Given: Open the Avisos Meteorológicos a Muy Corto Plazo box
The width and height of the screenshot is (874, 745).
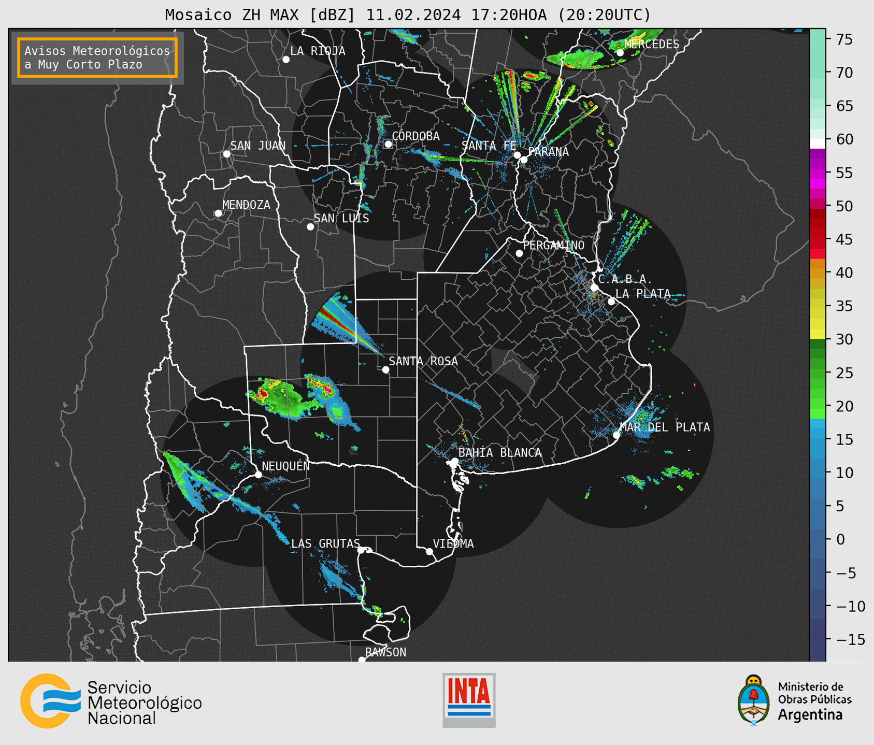Looking at the screenshot, I should coord(97,58).
